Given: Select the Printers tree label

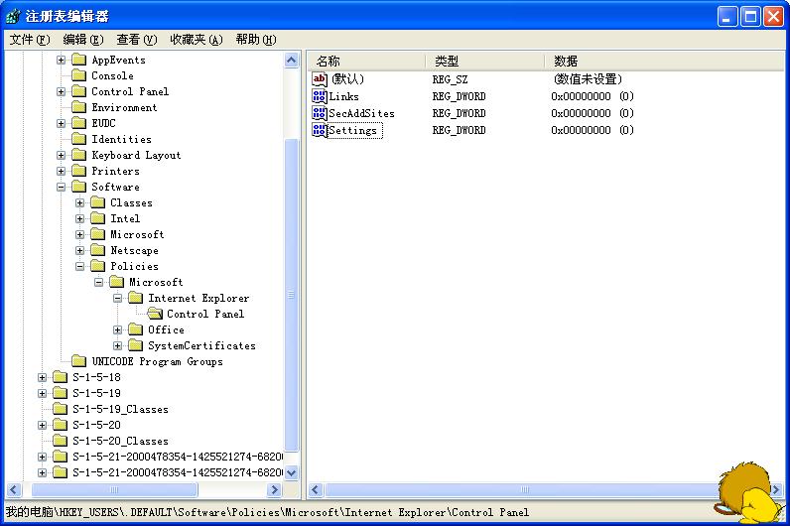Looking at the screenshot, I should pos(115,172).
